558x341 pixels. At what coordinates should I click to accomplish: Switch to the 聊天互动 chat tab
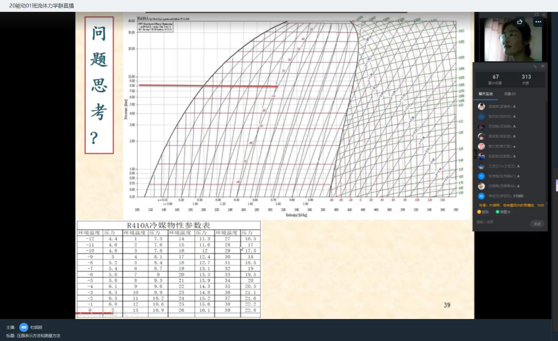click(486, 94)
